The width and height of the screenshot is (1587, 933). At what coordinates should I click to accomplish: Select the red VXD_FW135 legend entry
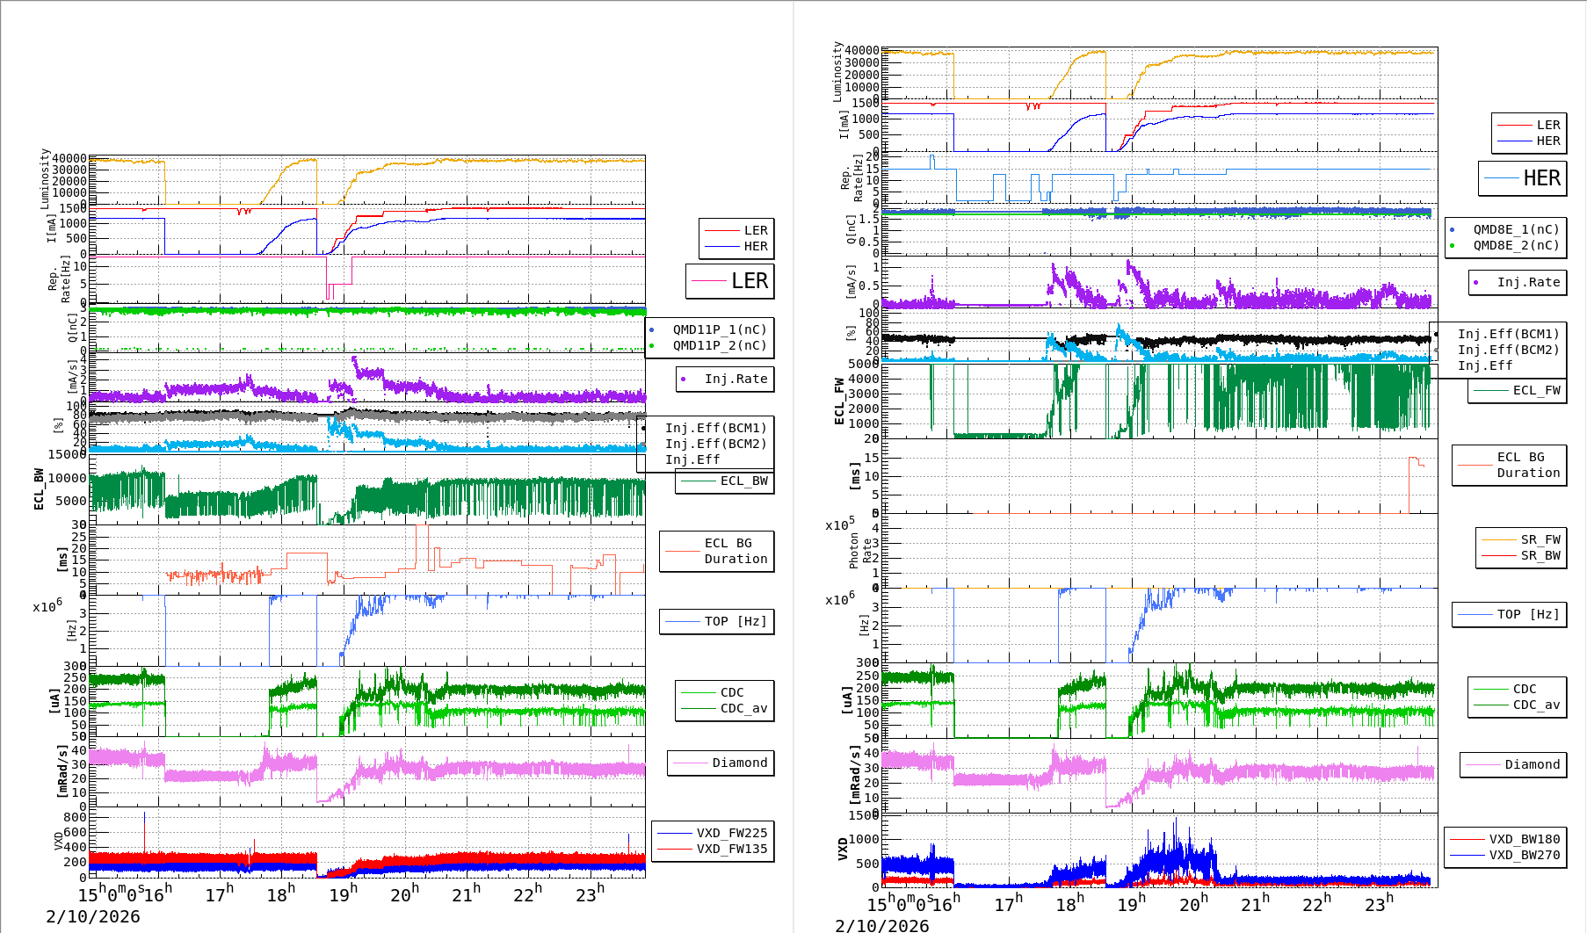coord(731,849)
